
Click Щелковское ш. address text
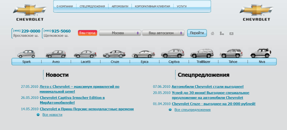[x=56, y=36]
